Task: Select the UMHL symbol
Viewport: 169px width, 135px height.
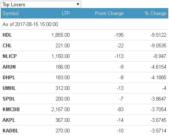Action: (x=9, y=88)
